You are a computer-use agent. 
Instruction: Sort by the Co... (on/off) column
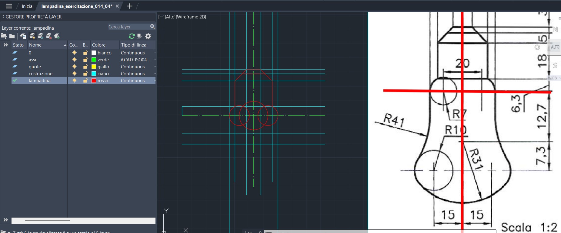tap(74, 45)
